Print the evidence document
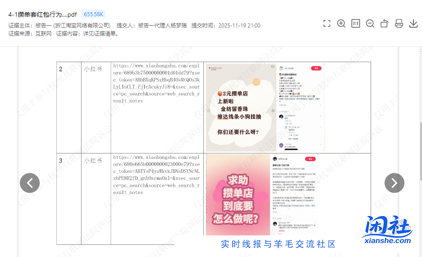The image size is (422, 257). click(x=399, y=24)
